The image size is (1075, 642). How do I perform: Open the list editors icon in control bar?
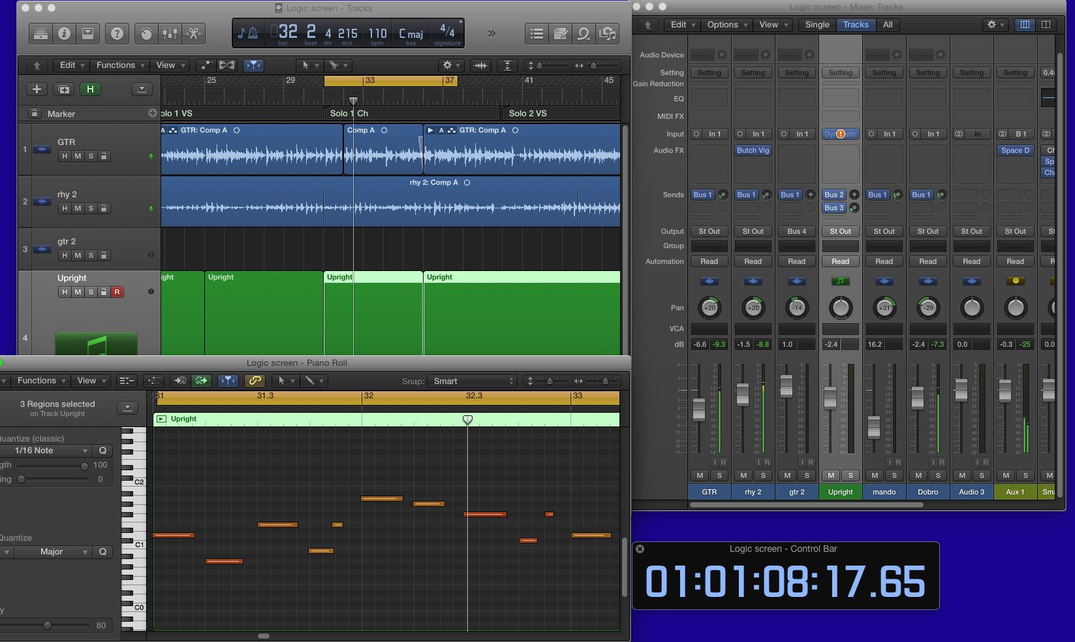click(537, 34)
